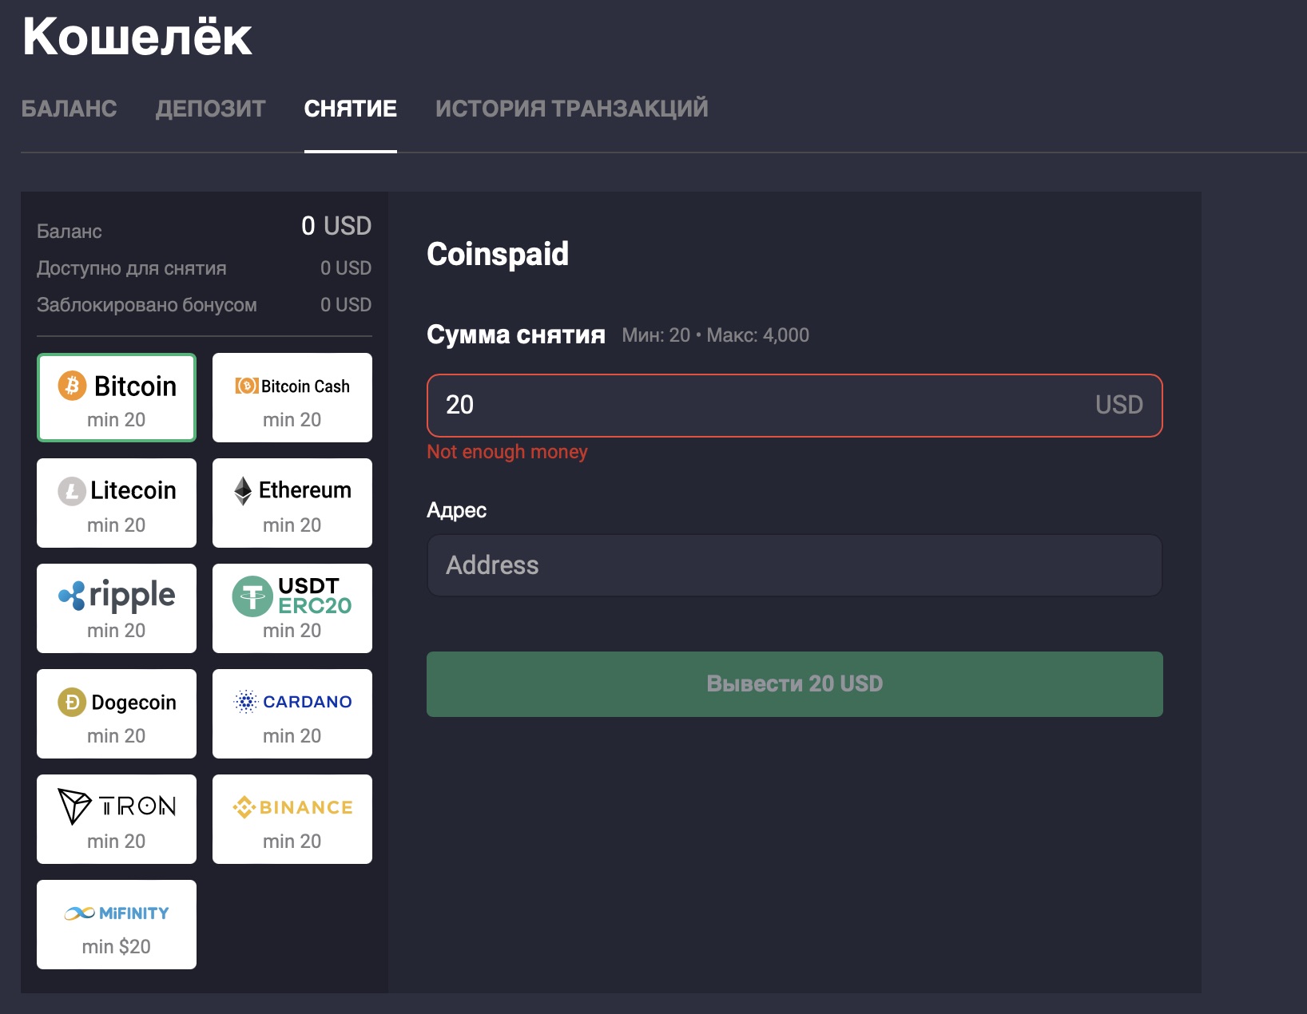Click the 'Доступно для снятия' label

click(x=132, y=268)
